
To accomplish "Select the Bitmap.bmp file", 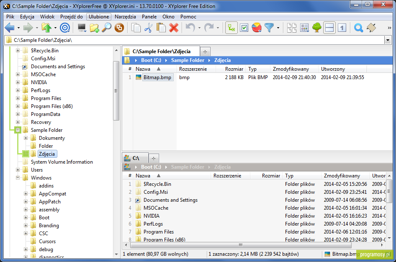I will [157, 77].
